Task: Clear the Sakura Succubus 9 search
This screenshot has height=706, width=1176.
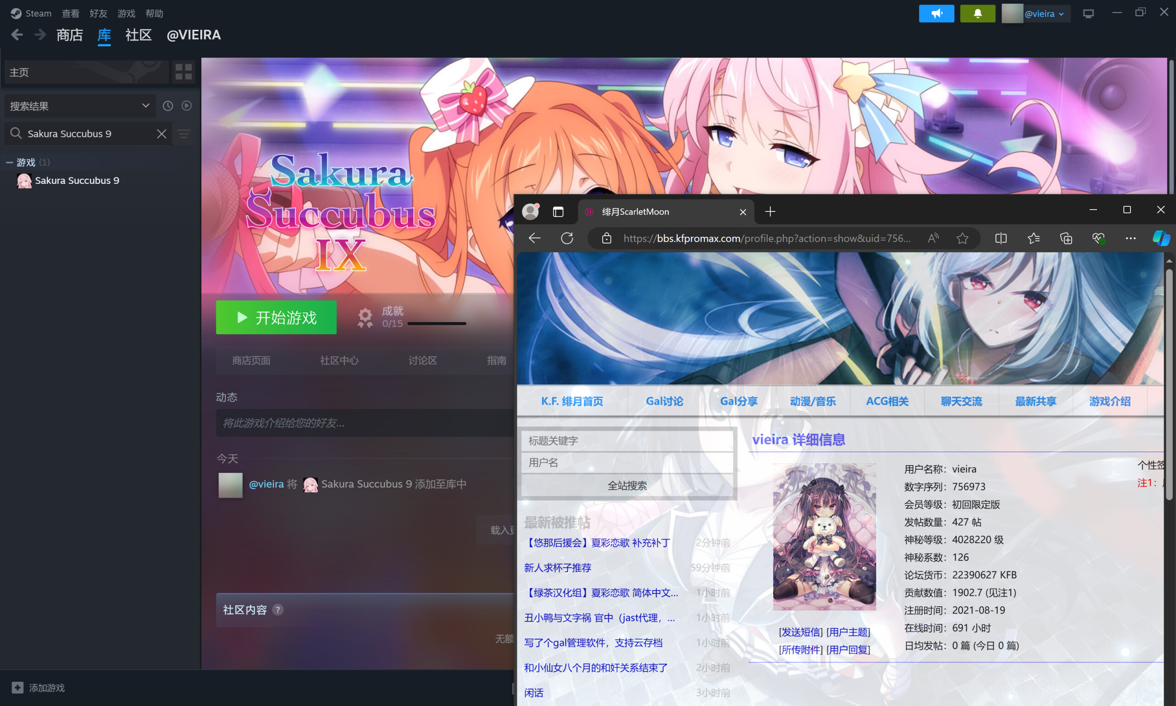Action: pos(162,134)
